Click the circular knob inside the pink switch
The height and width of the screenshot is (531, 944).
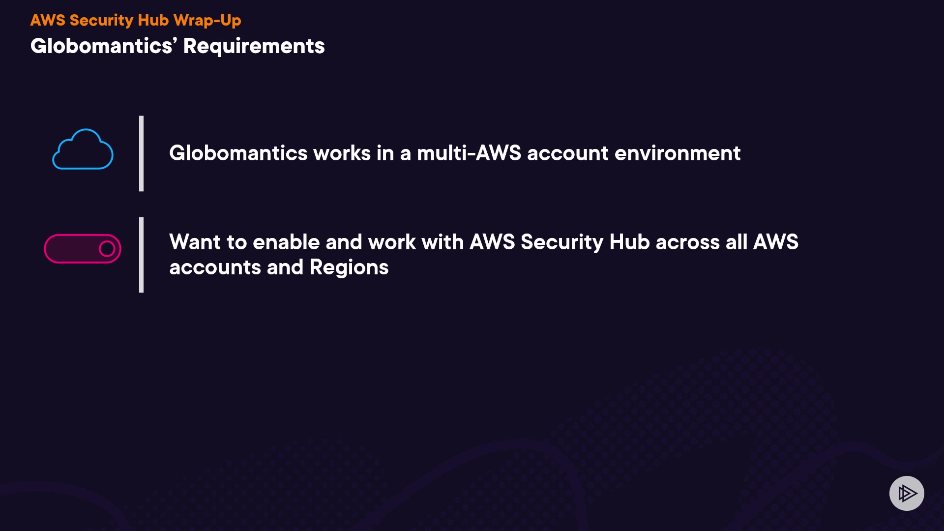(107, 249)
